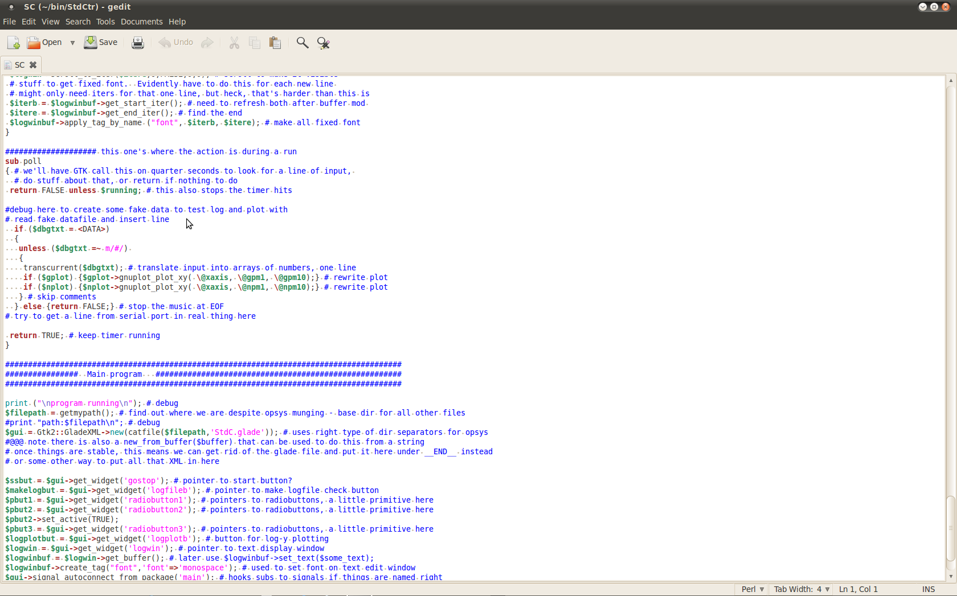Open Find with the magnifier icon
The height and width of the screenshot is (596, 957).
[302, 43]
